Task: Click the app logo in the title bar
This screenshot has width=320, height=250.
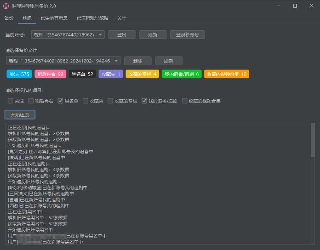Action: click(x=6, y=6)
